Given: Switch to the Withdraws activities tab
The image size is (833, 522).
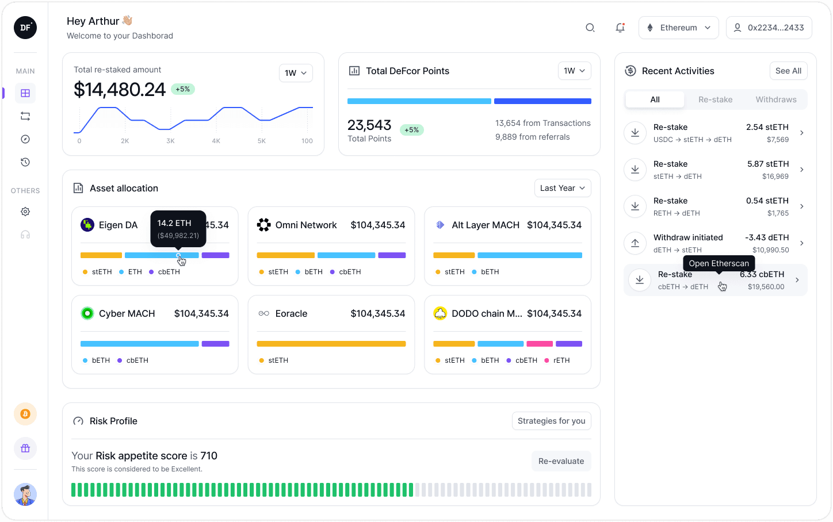Looking at the screenshot, I should click(x=776, y=99).
